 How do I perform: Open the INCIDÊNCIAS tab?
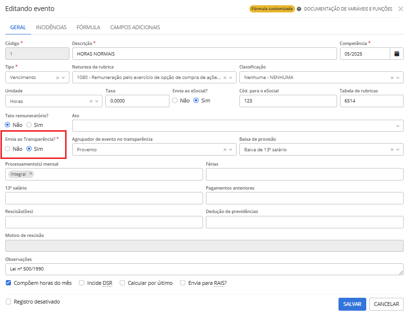click(51, 27)
